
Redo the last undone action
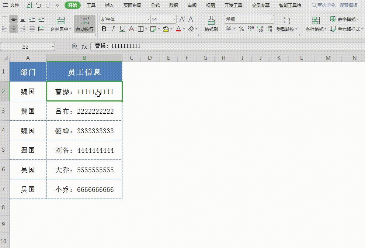tap(48, 5)
